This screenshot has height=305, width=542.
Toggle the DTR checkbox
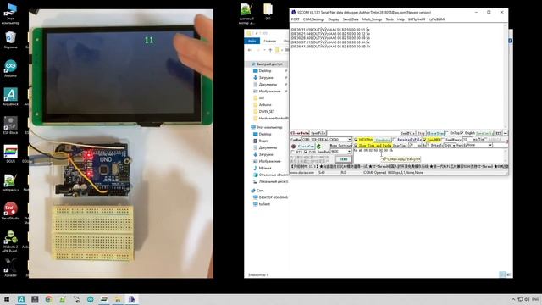point(306,152)
